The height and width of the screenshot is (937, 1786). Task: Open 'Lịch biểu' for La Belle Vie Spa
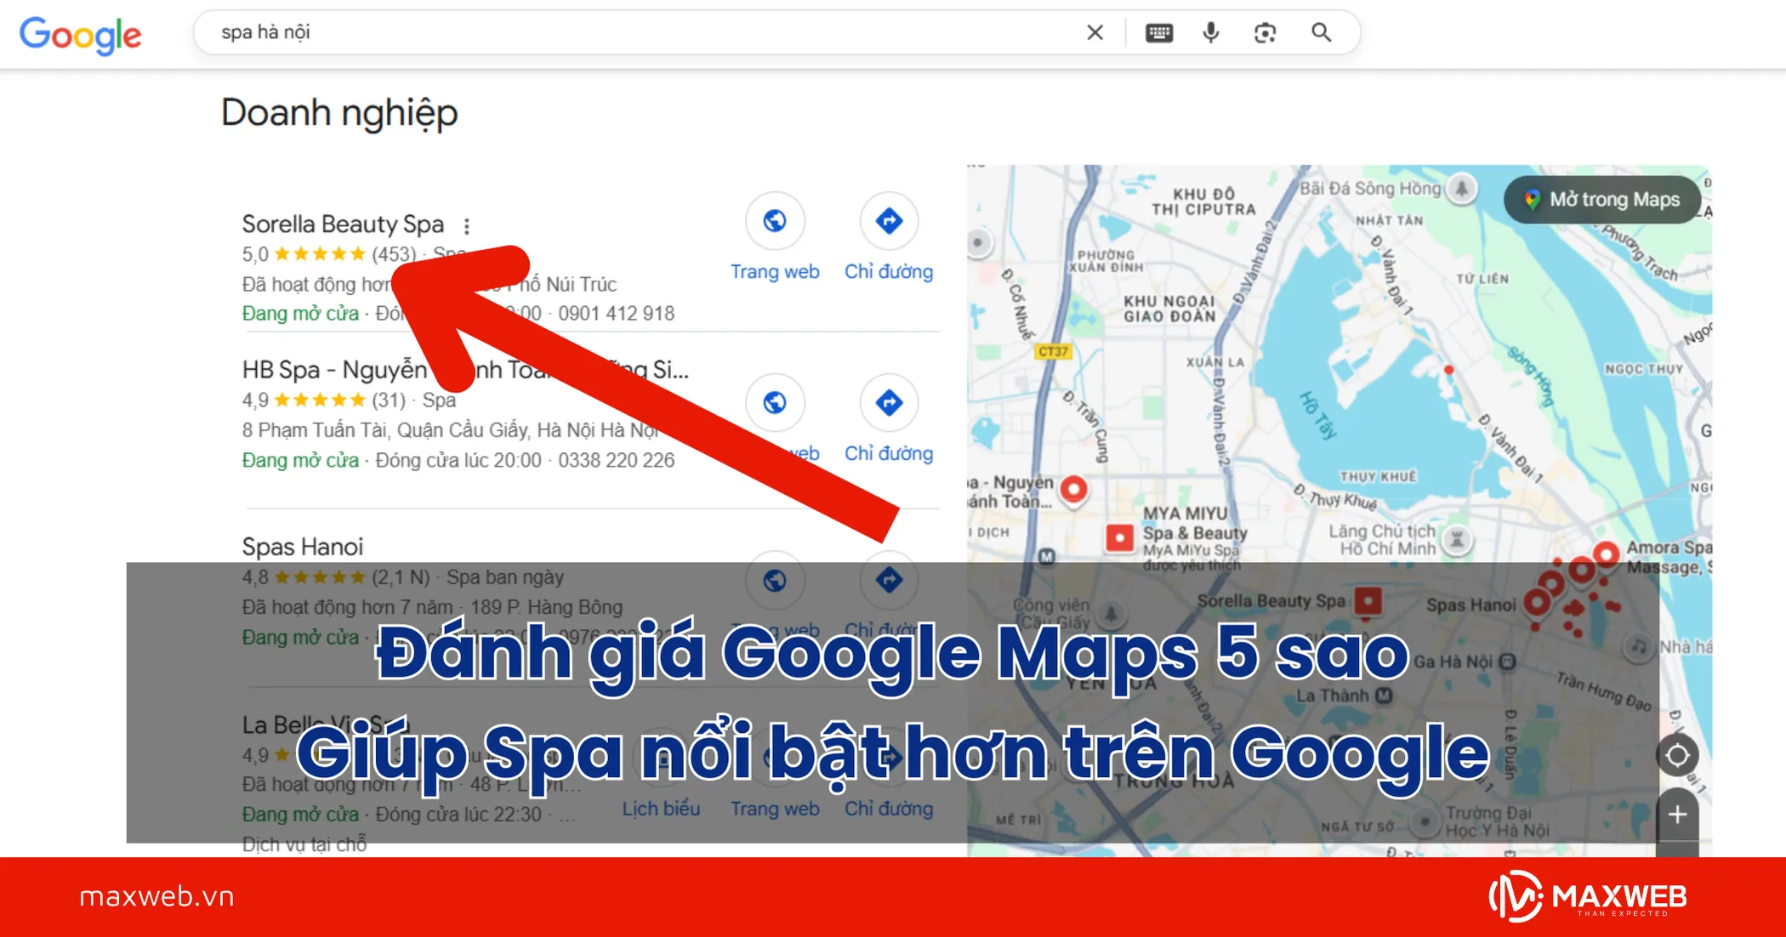(x=661, y=809)
